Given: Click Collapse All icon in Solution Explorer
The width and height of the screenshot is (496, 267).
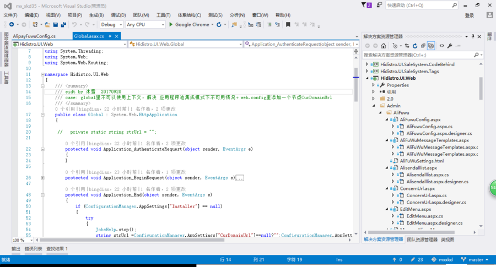Looking at the screenshot, I should point(423,46).
